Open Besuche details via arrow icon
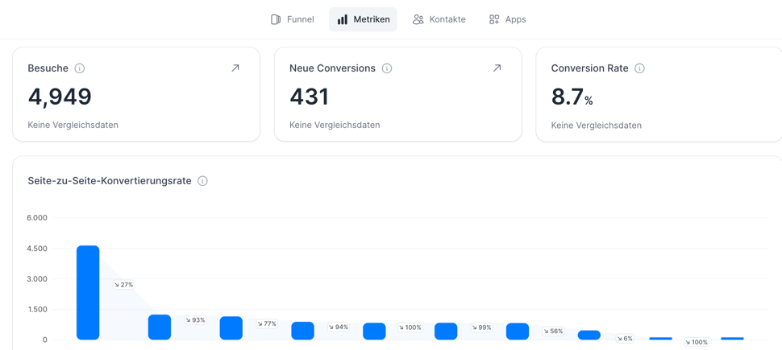The width and height of the screenshot is (782, 350). click(235, 68)
